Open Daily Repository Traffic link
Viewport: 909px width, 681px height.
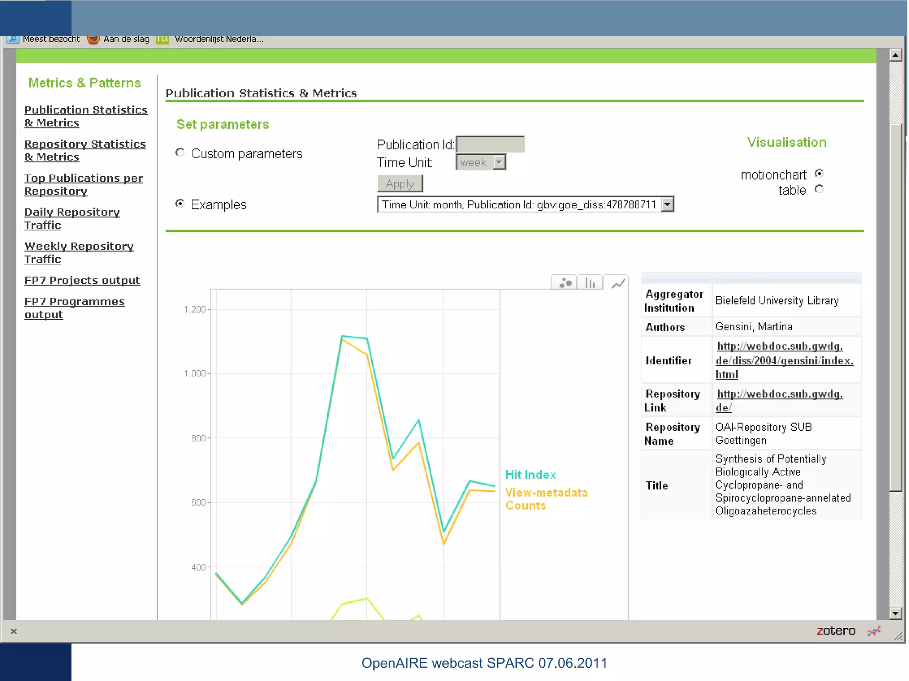(x=72, y=219)
